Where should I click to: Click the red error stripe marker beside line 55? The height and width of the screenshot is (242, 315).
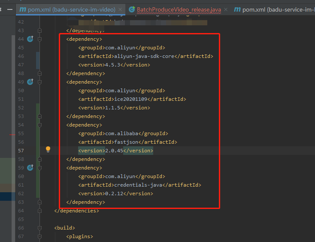coord(12,135)
